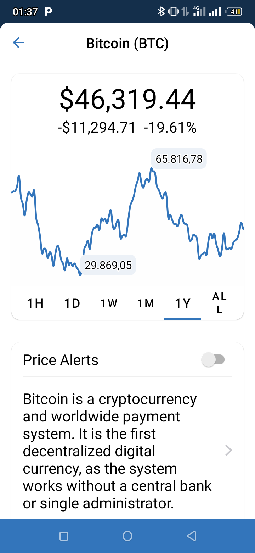Screen dimensions: 255x553
Task: Tap Android back triangle icon
Action: point(191,536)
